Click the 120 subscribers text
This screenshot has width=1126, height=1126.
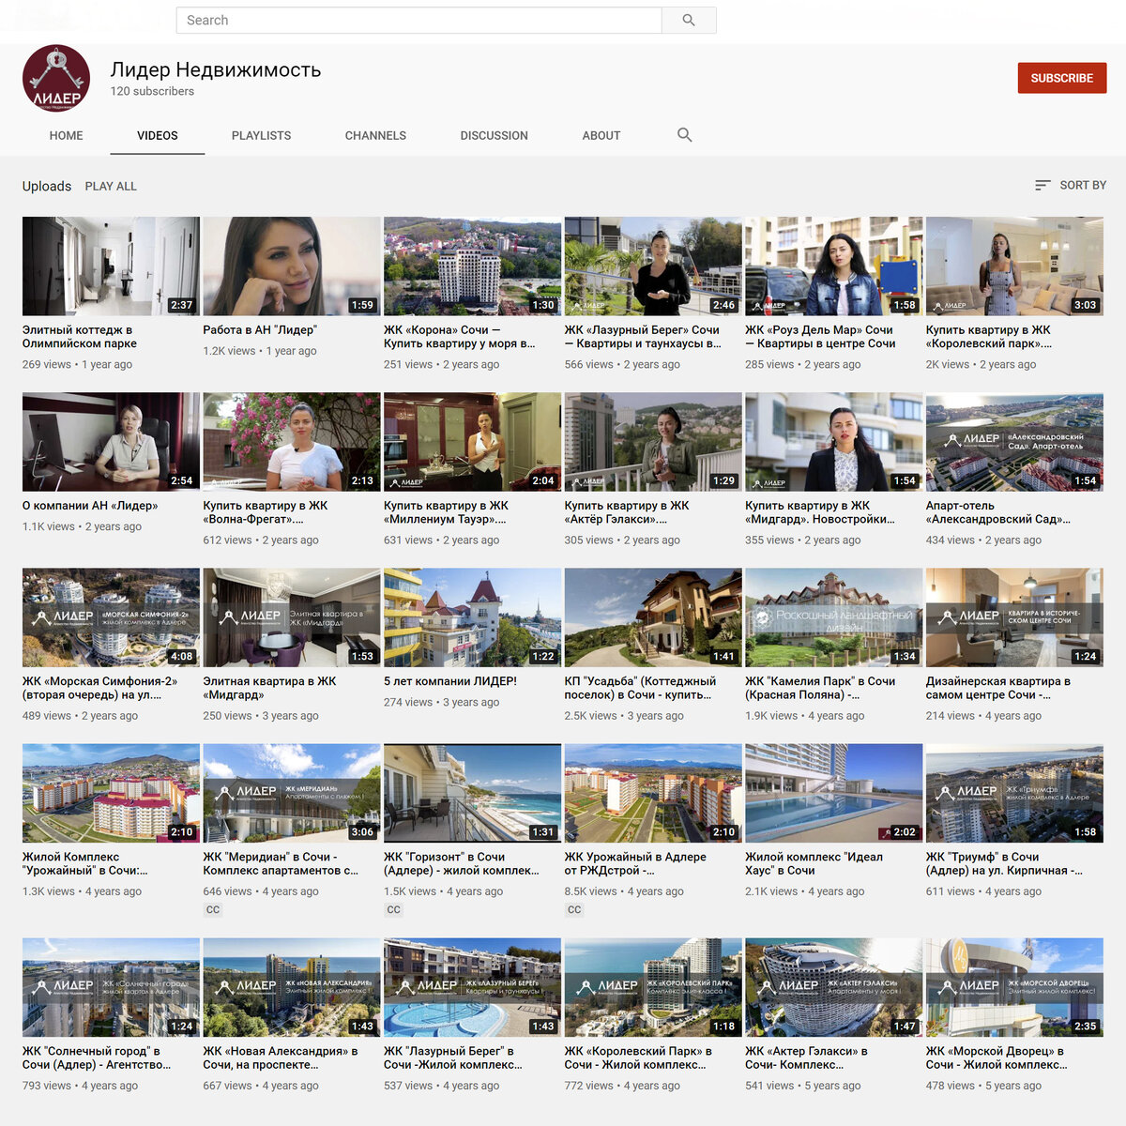click(152, 91)
